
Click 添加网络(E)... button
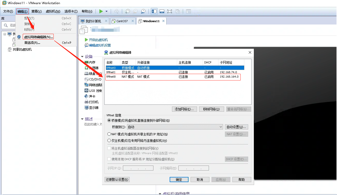[184, 109]
